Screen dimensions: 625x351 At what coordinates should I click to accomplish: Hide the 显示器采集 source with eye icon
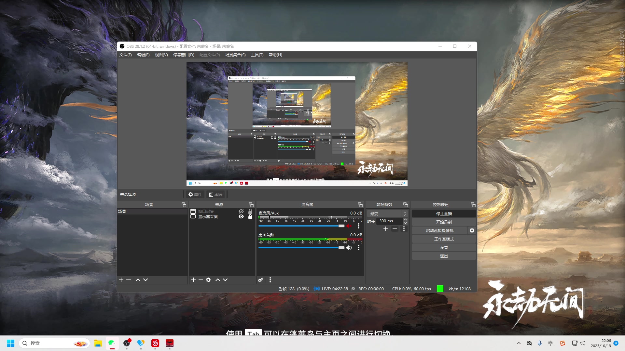click(x=241, y=216)
